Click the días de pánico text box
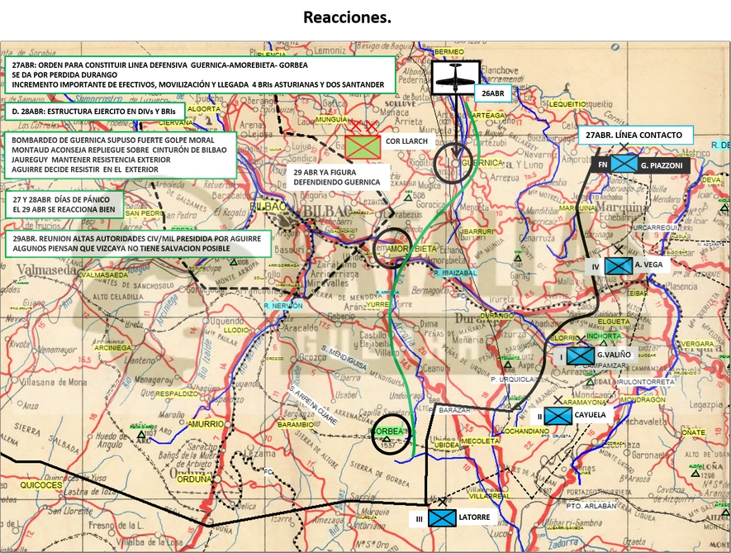731x553 pixels. coord(64,204)
